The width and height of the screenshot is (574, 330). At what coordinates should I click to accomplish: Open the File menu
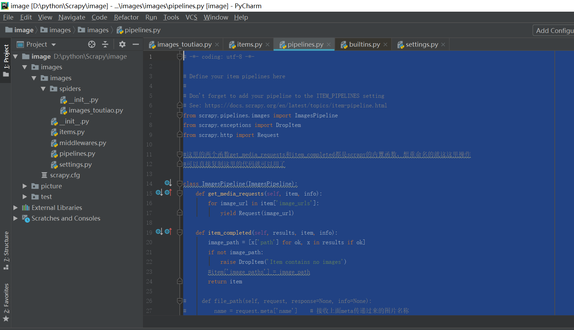(x=8, y=17)
